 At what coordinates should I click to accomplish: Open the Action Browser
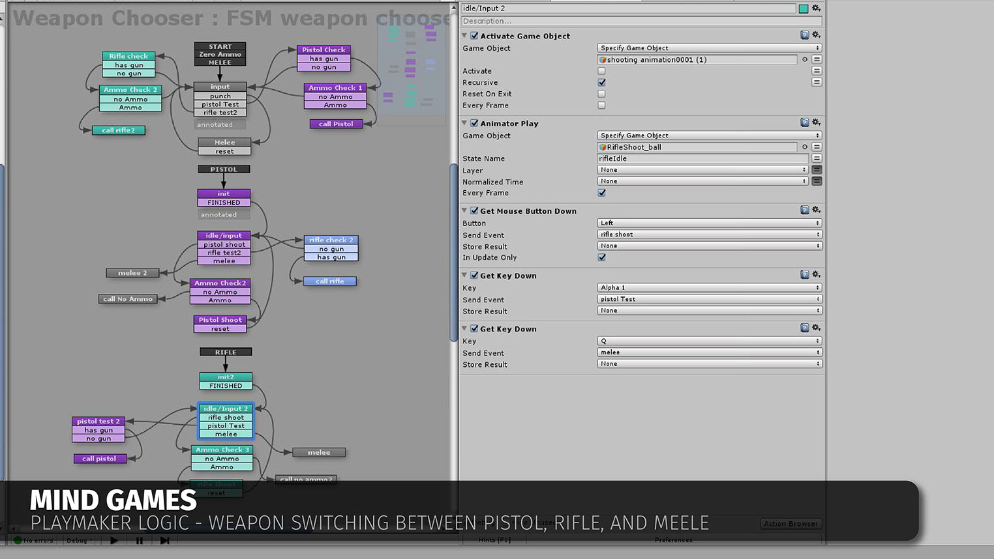791,524
